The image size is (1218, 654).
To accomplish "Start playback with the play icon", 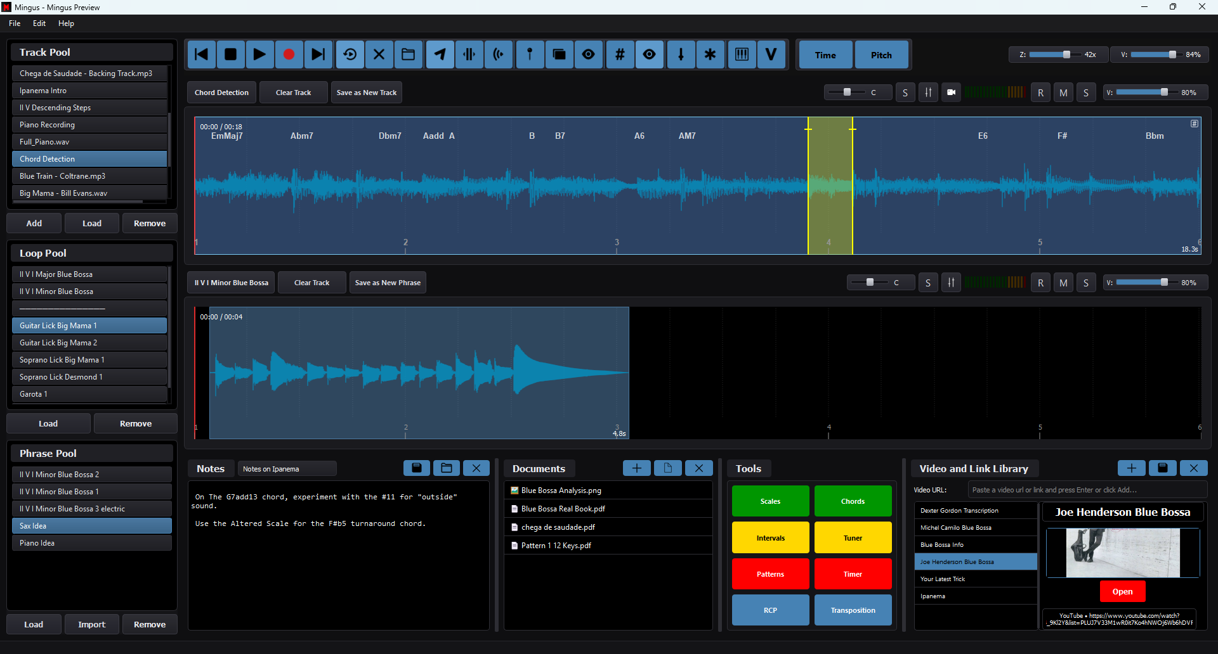I will coord(259,54).
